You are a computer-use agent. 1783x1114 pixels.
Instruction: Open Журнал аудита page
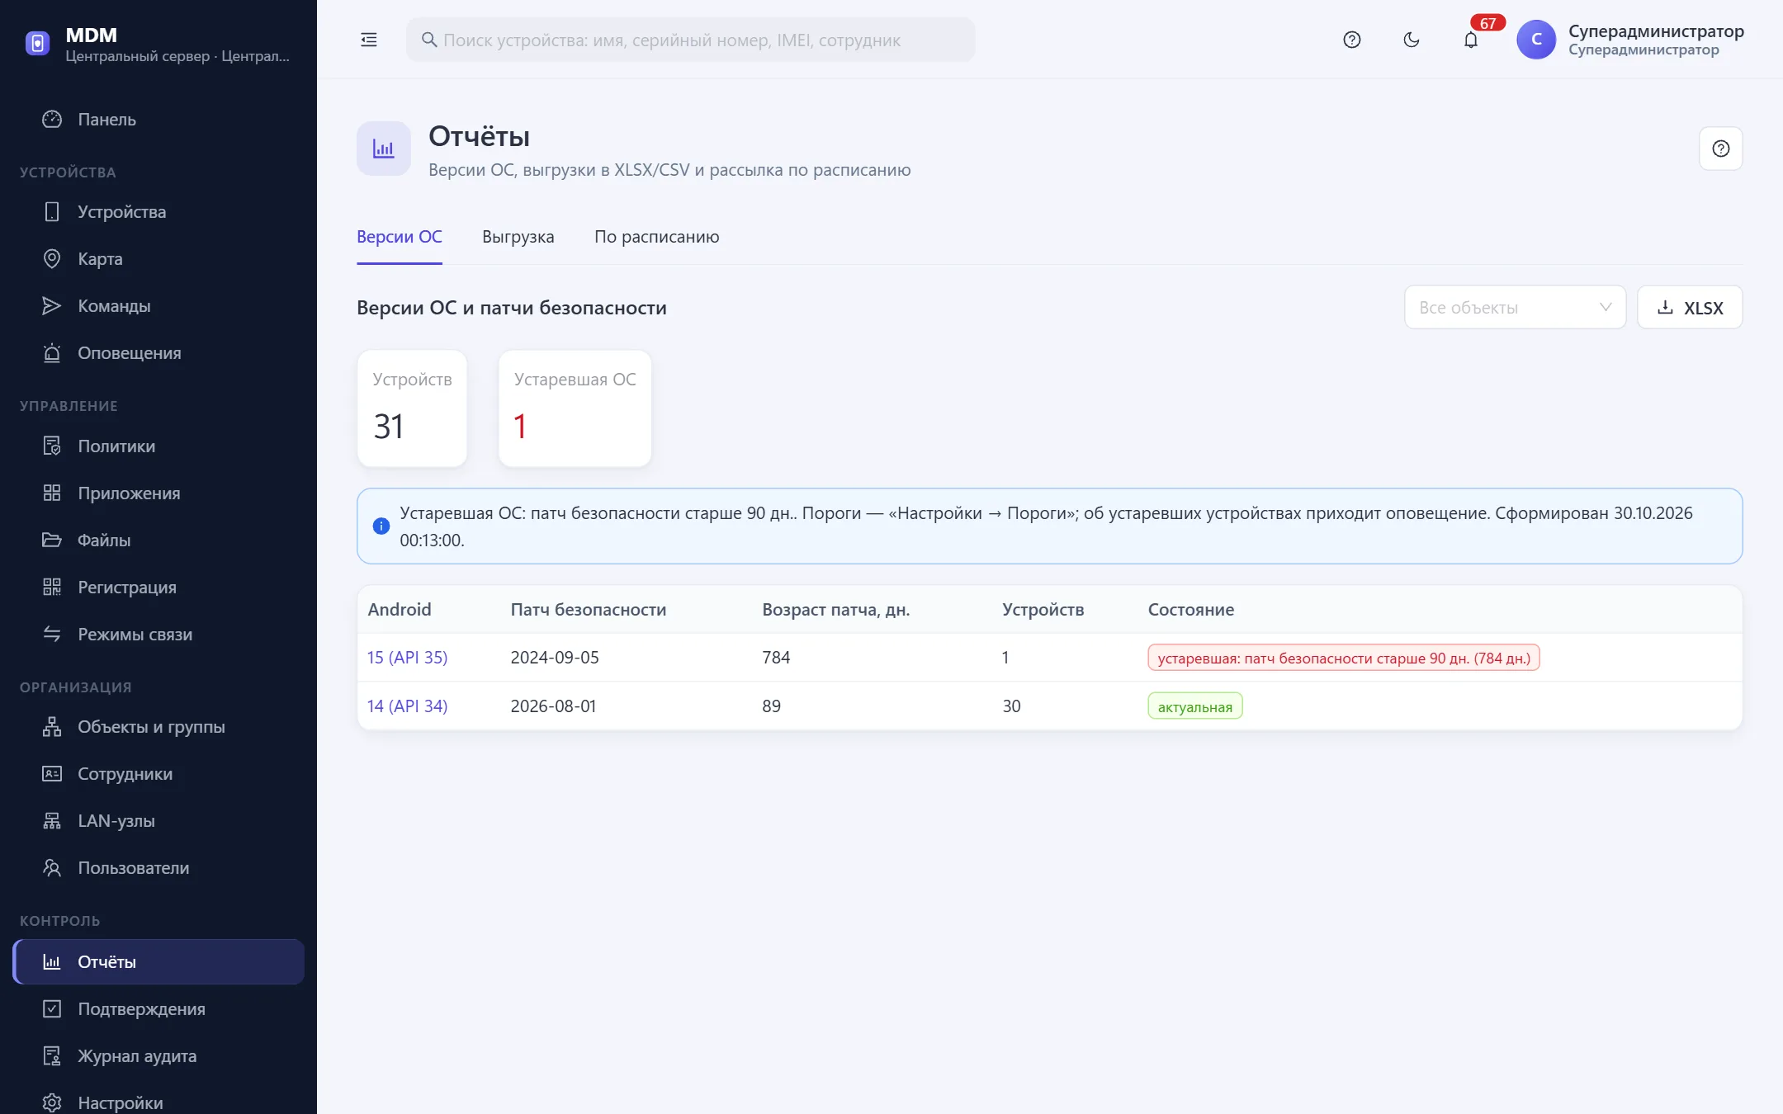[158, 1056]
